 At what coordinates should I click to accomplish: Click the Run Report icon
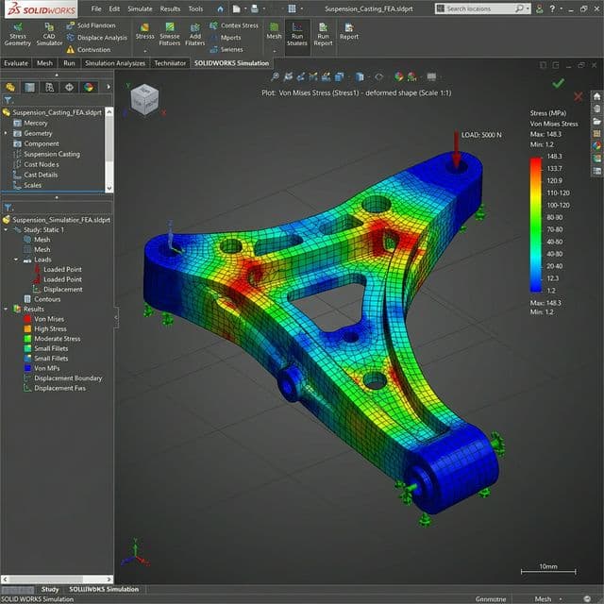click(x=323, y=34)
